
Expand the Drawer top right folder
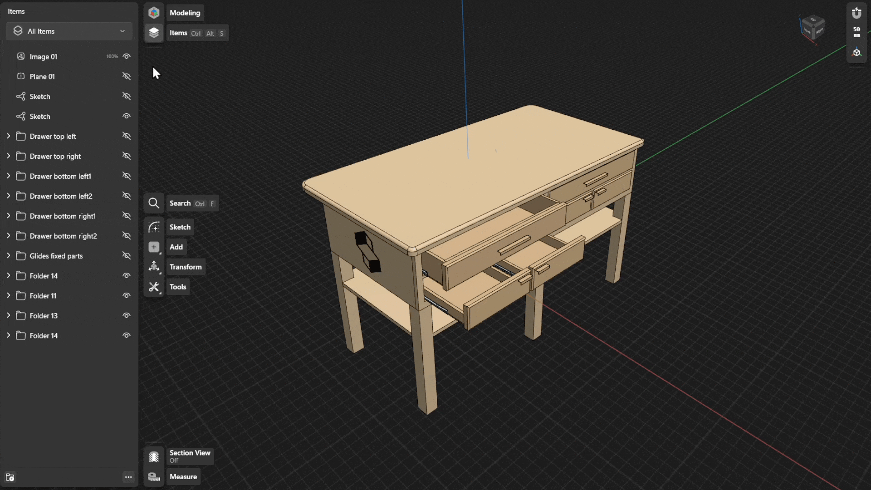(x=8, y=156)
